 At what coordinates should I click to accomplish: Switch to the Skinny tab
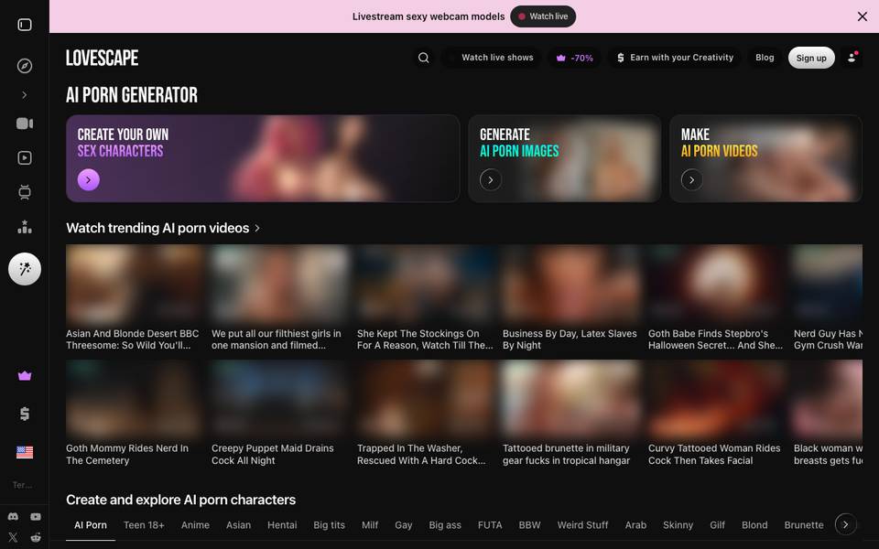point(678,525)
